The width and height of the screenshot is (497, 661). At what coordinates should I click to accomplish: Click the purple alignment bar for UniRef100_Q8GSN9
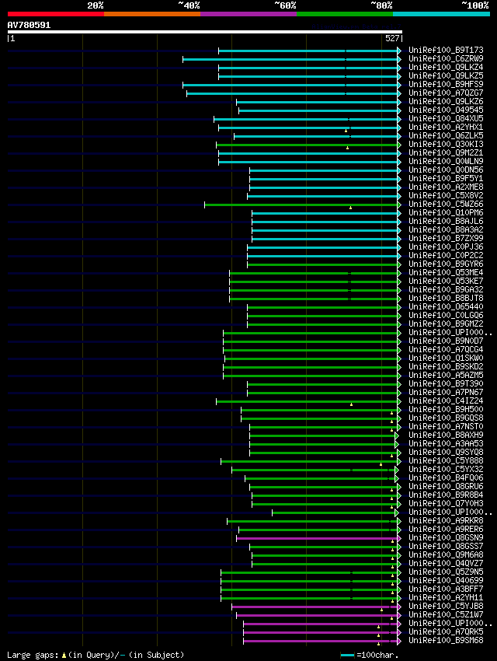tap(318, 538)
